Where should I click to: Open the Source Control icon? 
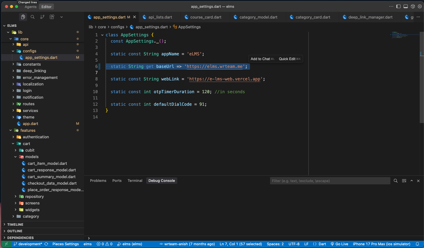[42, 17]
